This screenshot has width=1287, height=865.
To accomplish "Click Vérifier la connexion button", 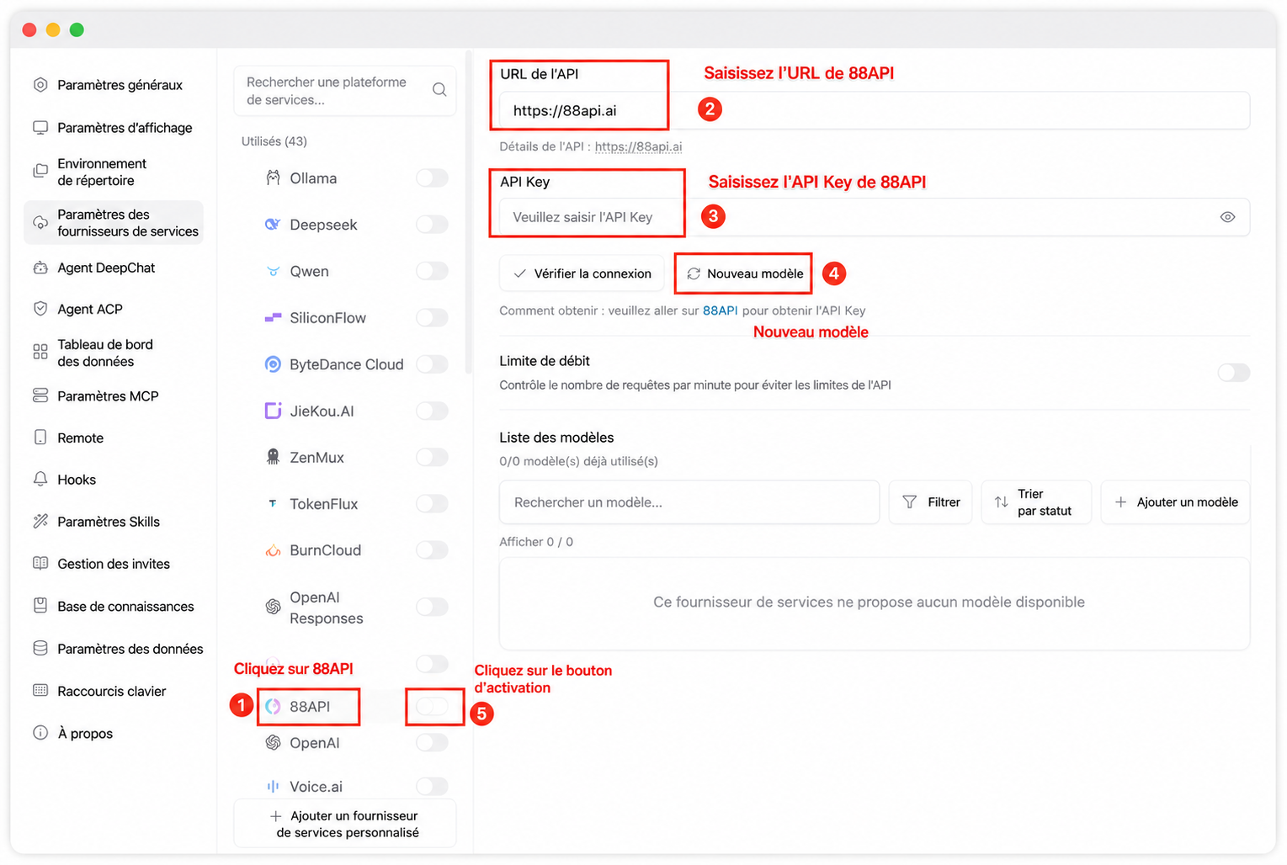I will 582,273.
